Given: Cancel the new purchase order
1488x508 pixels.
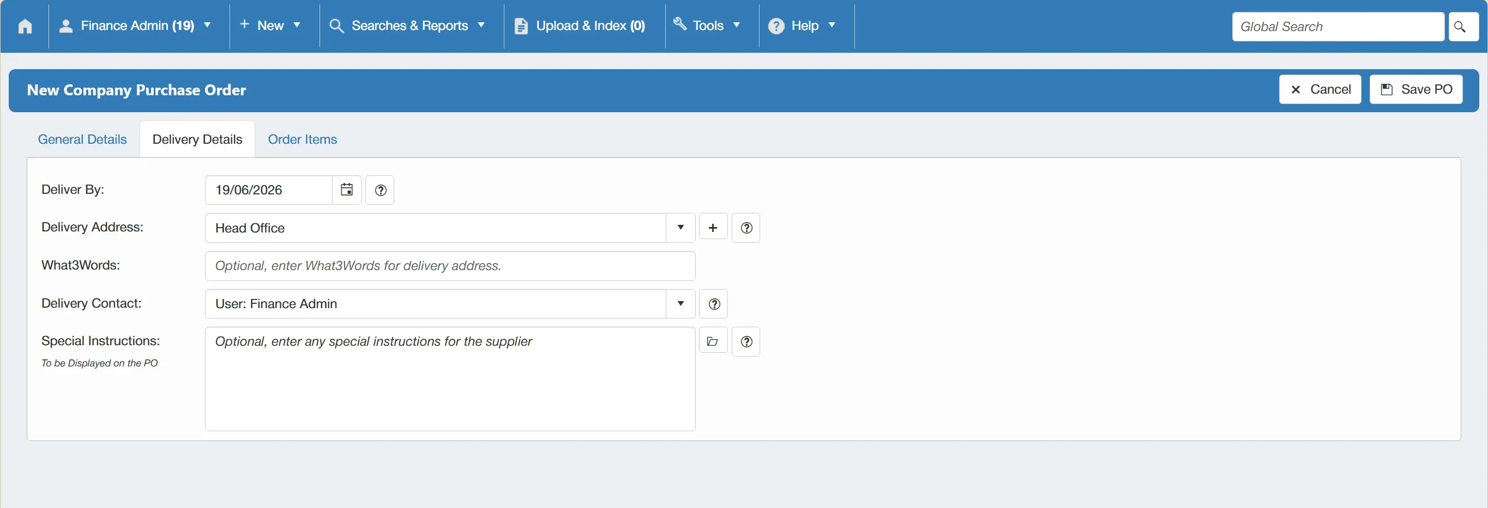Looking at the screenshot, I should tap(1320, 89).
